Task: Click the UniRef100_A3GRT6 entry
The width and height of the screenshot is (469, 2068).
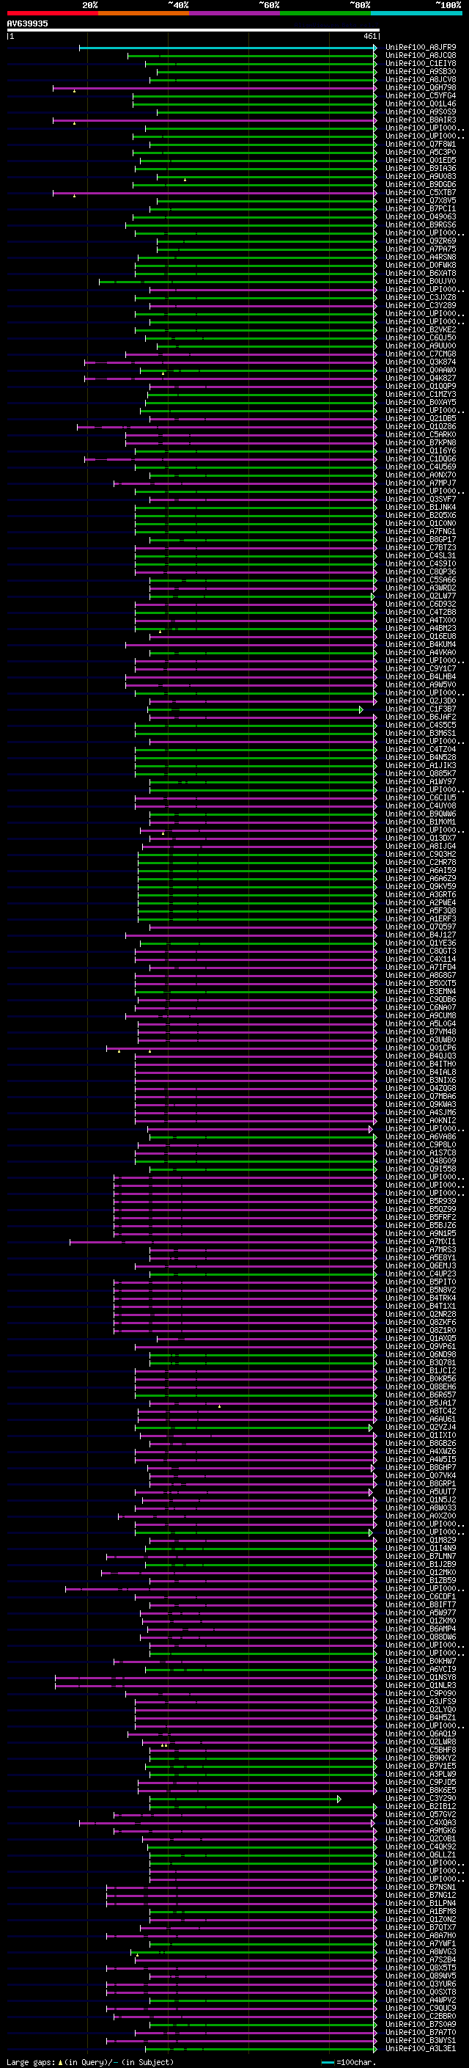Action: click(420, 895)
